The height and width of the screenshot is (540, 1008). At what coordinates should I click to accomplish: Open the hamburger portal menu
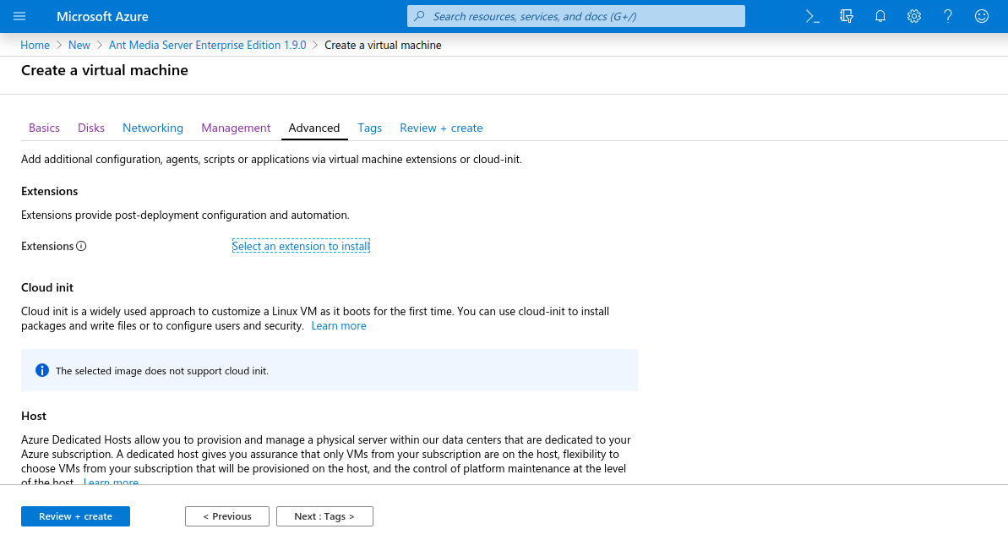pyautogui.click(x=19, y=16)
